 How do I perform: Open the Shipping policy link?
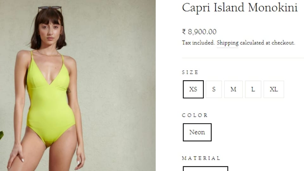click(227, 43)
